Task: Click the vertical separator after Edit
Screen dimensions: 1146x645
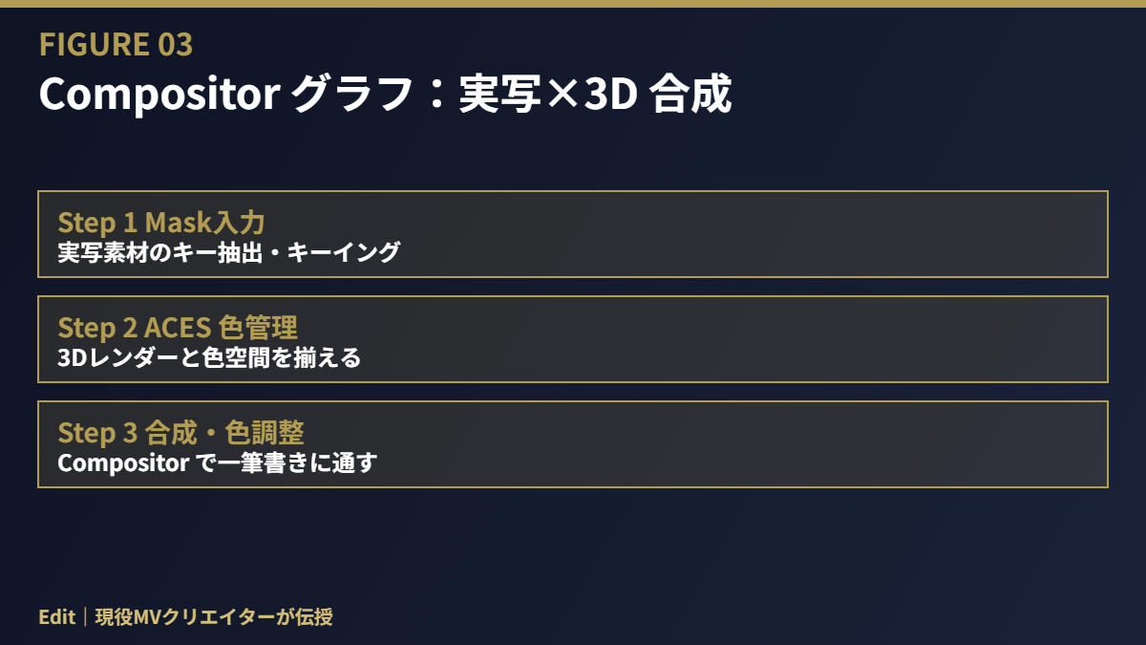Action: point(85,616)
